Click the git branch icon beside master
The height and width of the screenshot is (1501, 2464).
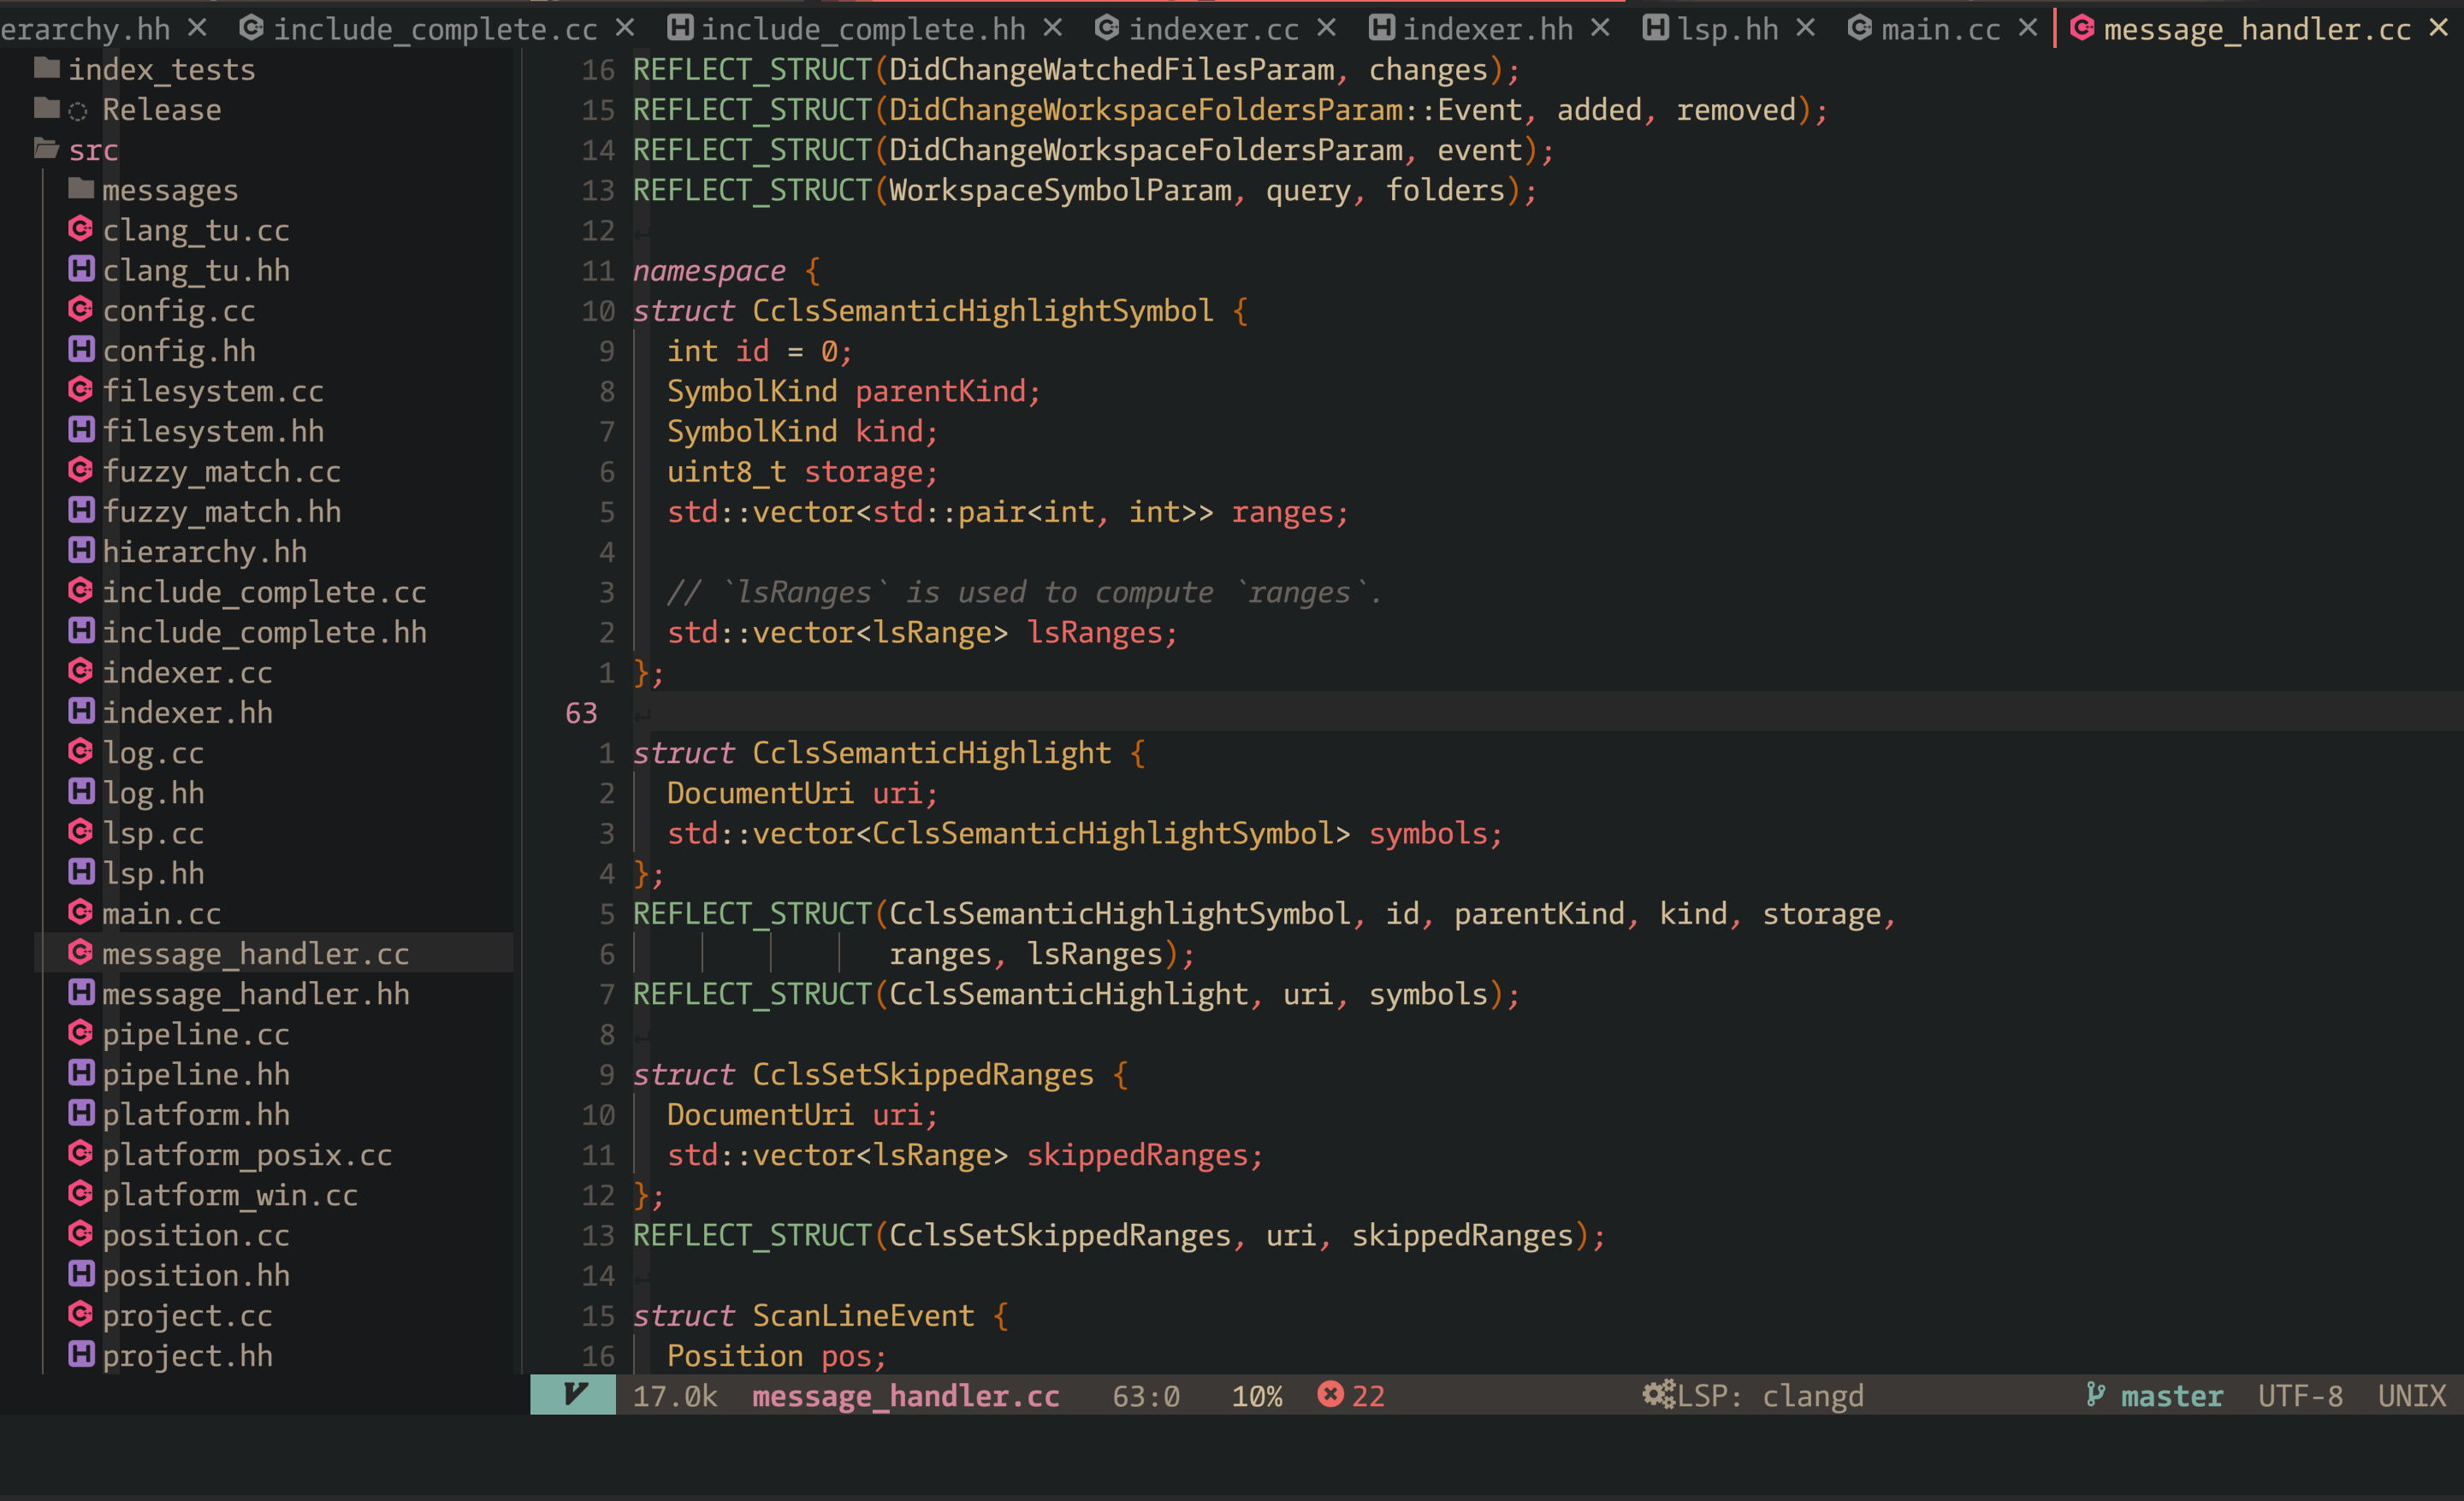click(x=2095, y=1394)
